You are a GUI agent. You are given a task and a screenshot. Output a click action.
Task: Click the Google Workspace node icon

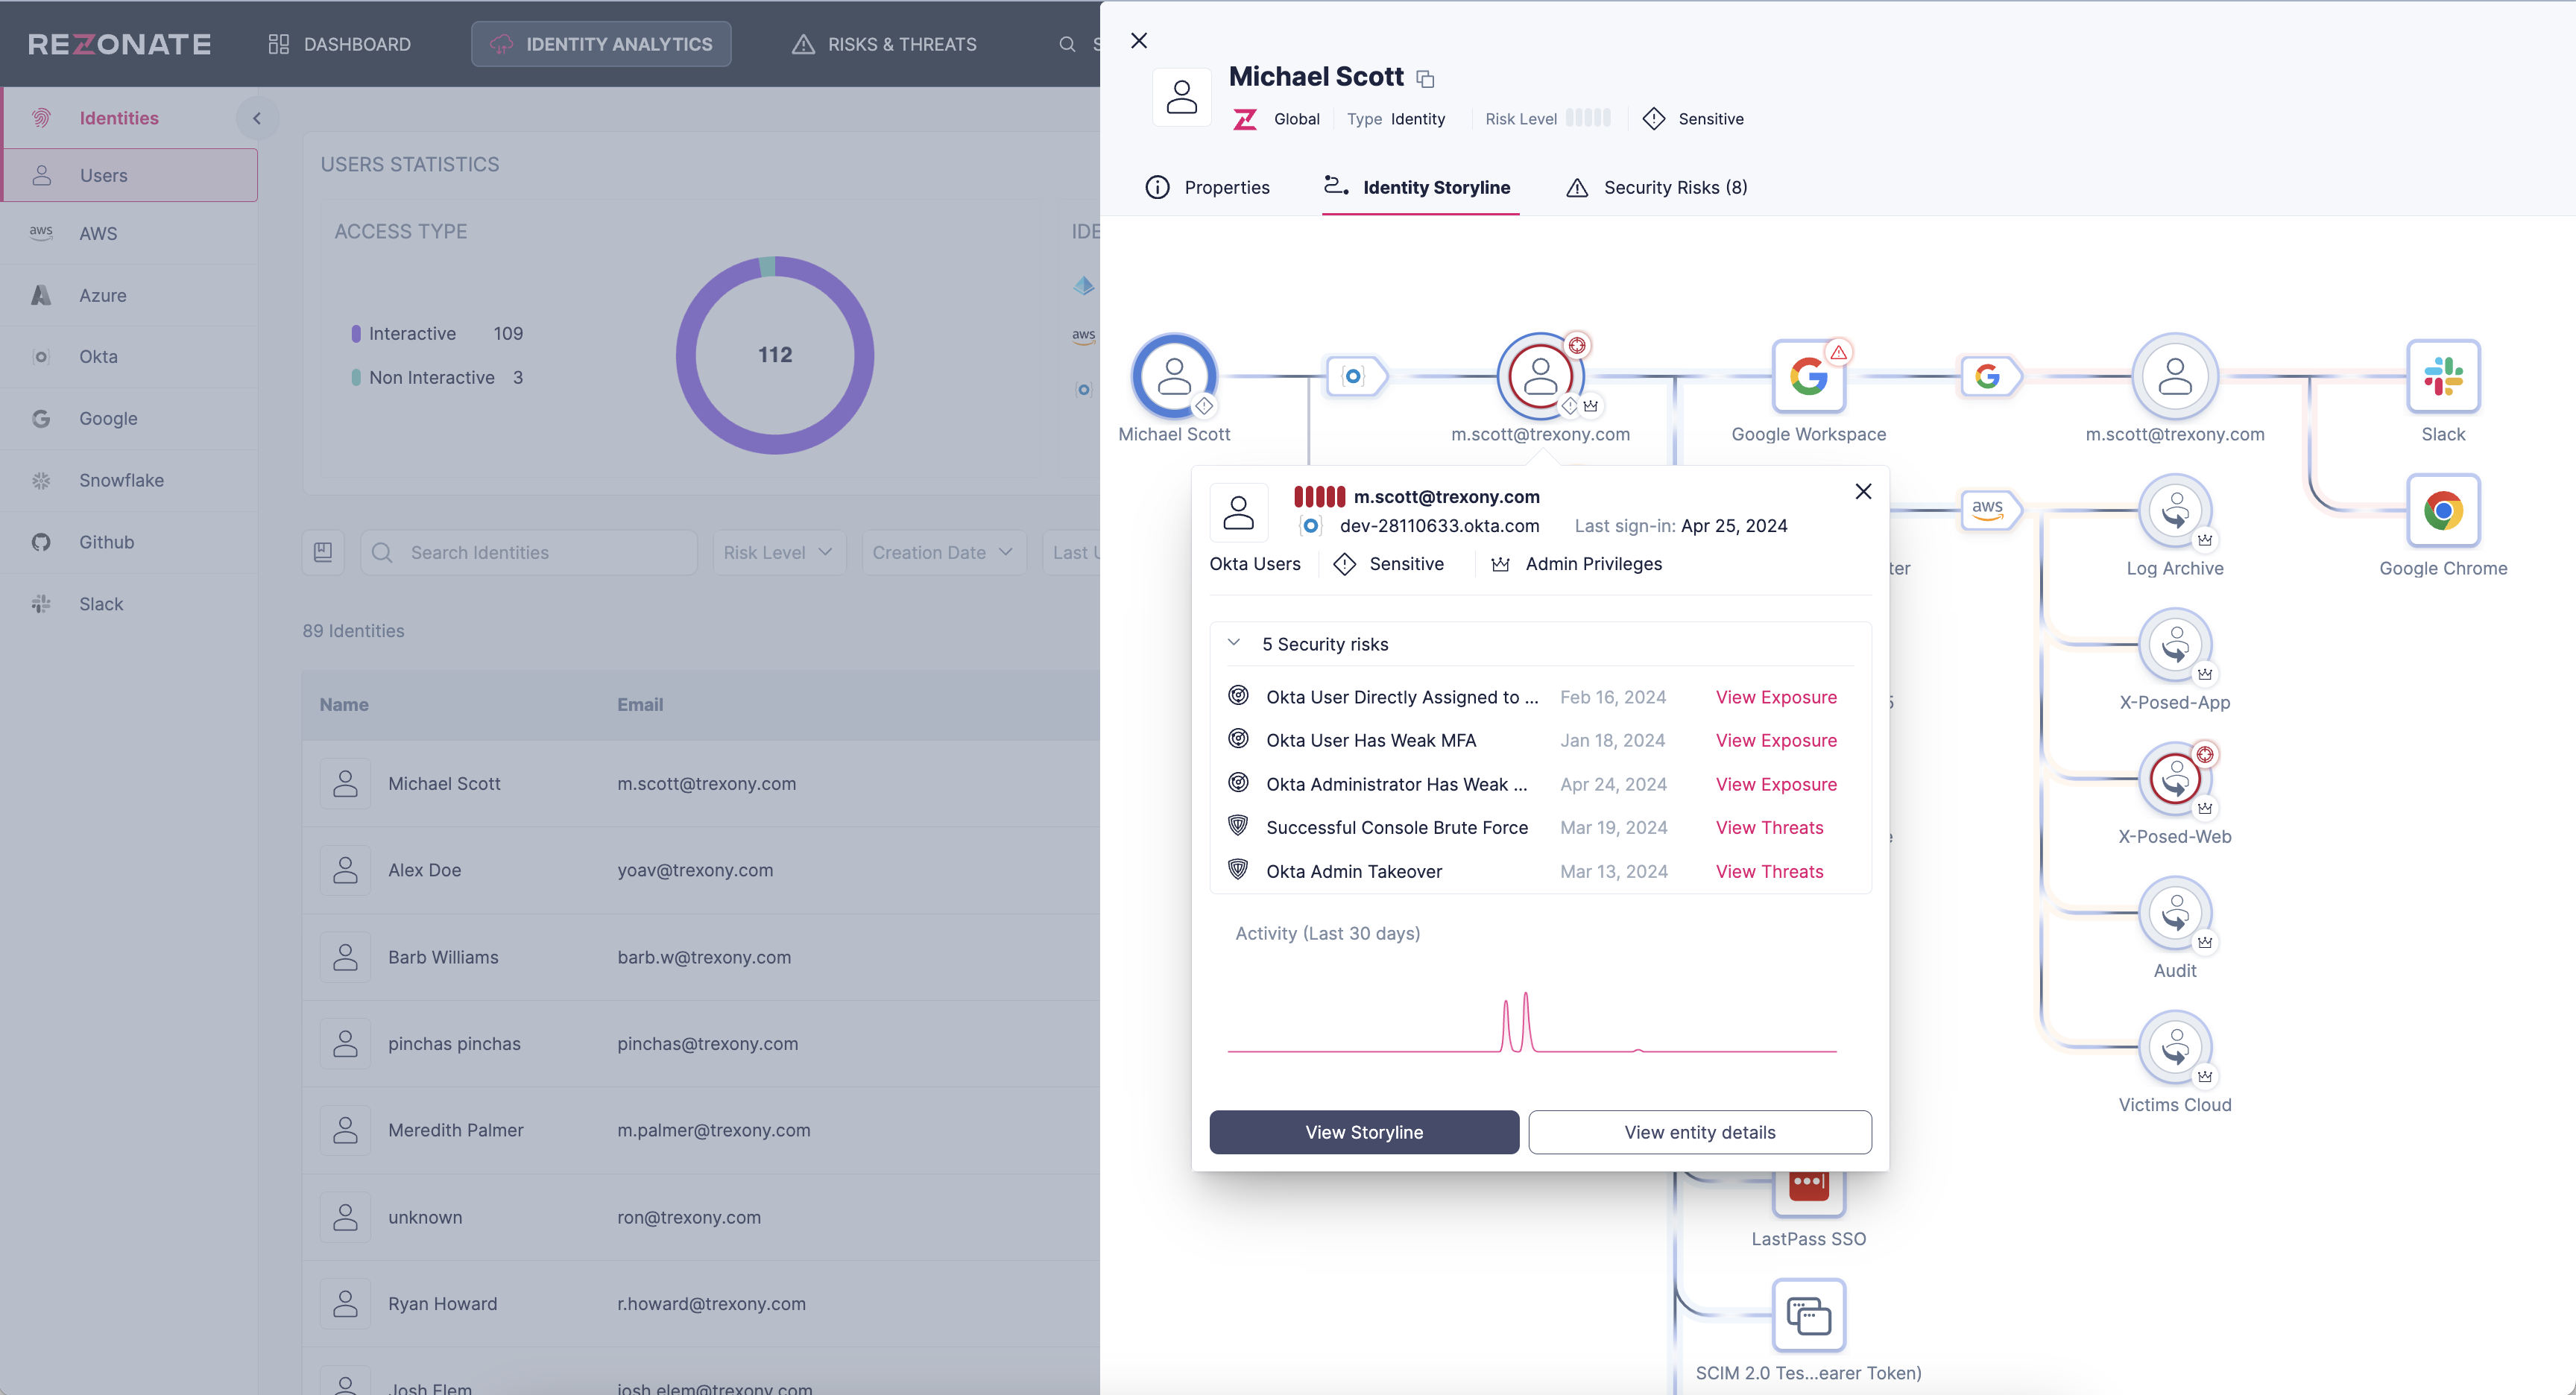[x=1808, y=376]
